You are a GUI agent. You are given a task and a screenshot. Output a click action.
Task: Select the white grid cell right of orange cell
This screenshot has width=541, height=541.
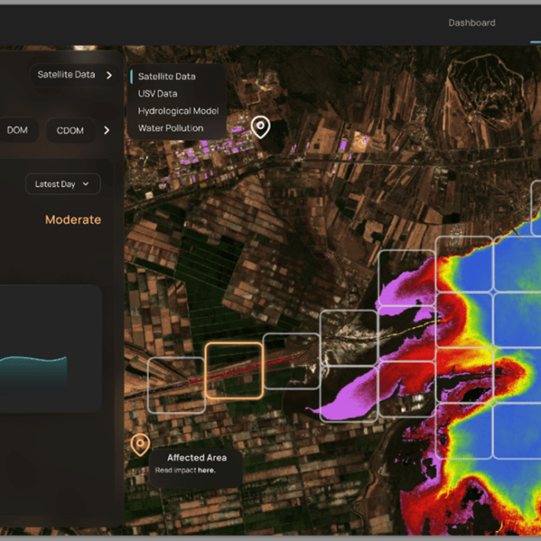[291, 360]
